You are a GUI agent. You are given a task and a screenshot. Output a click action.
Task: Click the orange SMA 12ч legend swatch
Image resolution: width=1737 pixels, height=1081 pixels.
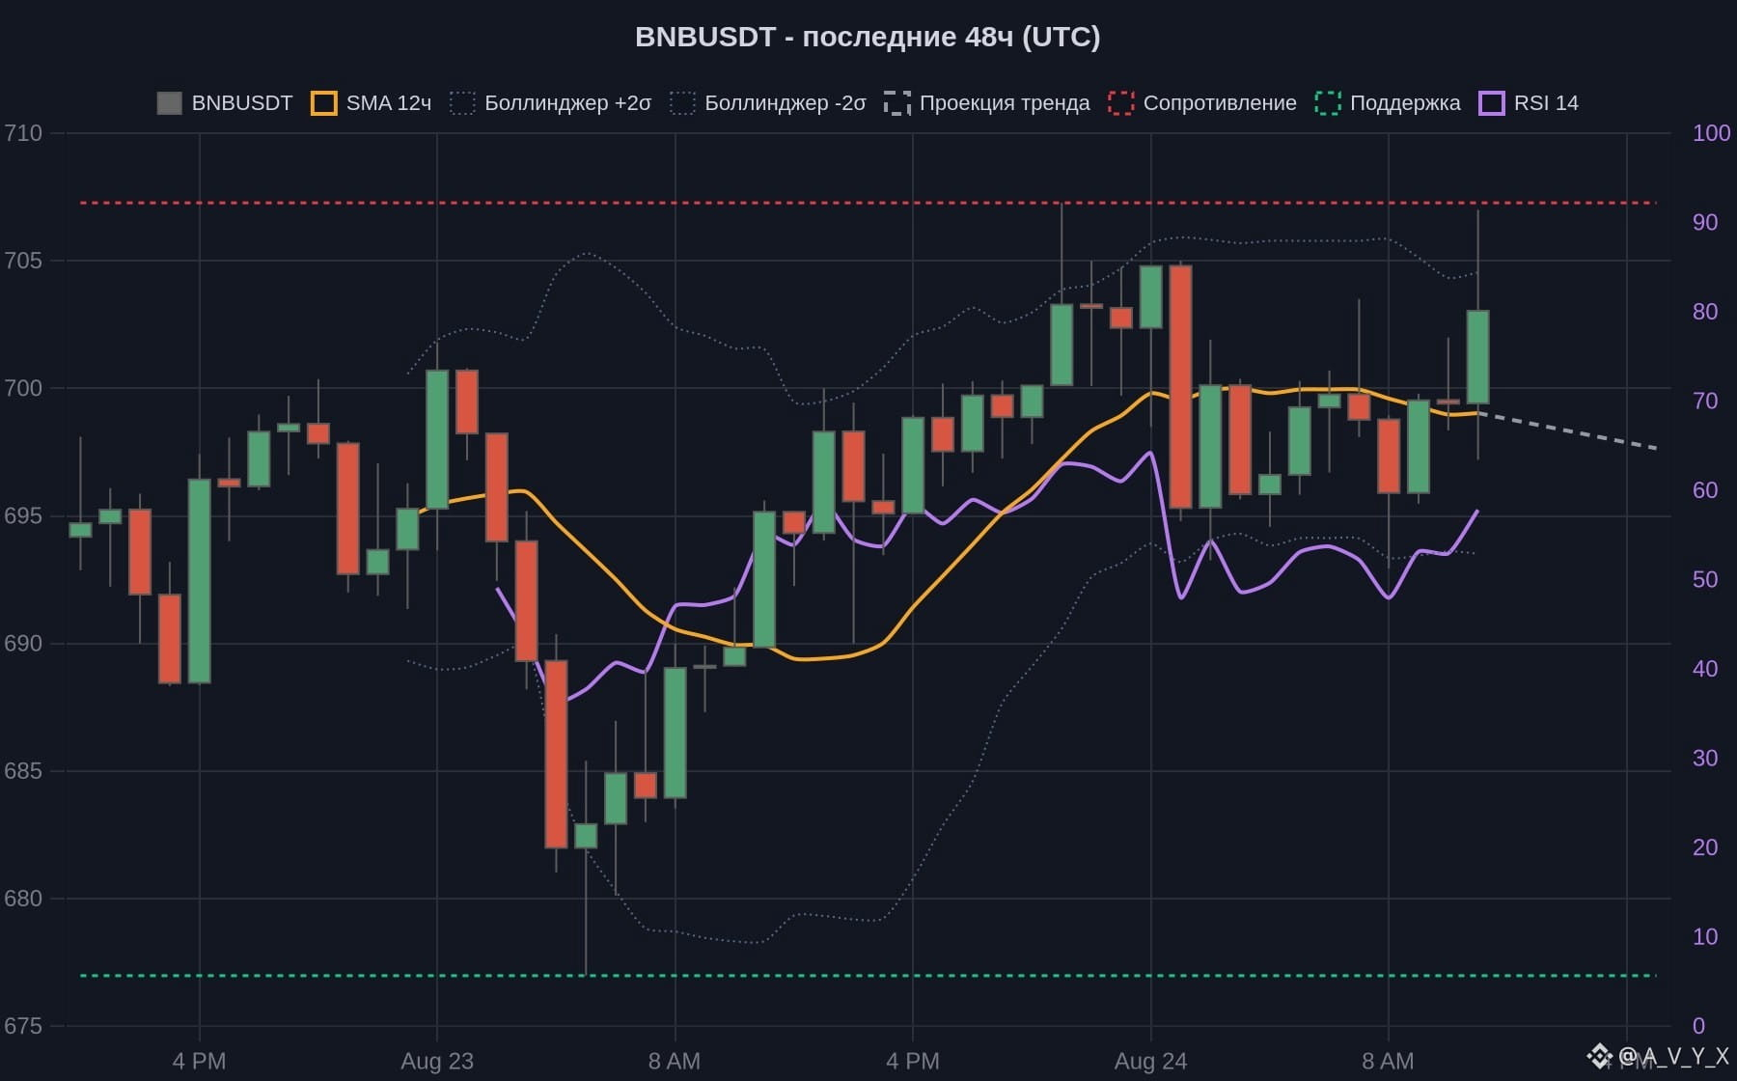324,103
